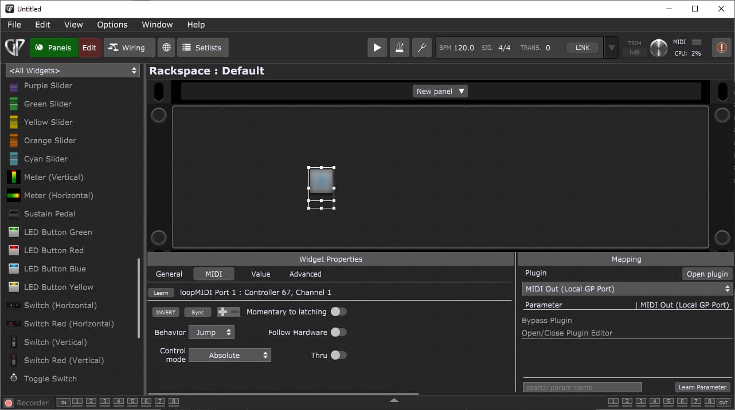735x410 pixels.
Task: Click the play button in the transport bar
Action: pyautogui.click(x=377, y=48)
